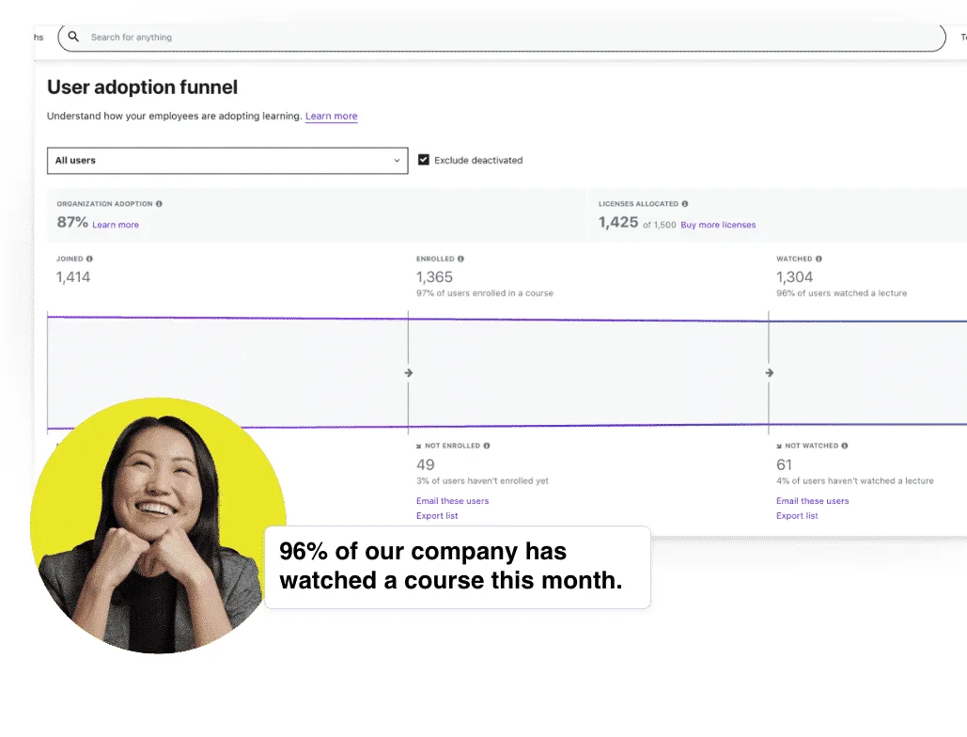The height and width of the screenshot is (737, 967).
Task: Click the 'Not Watched' down-arrow icon
Action: [x=779, y=446]
